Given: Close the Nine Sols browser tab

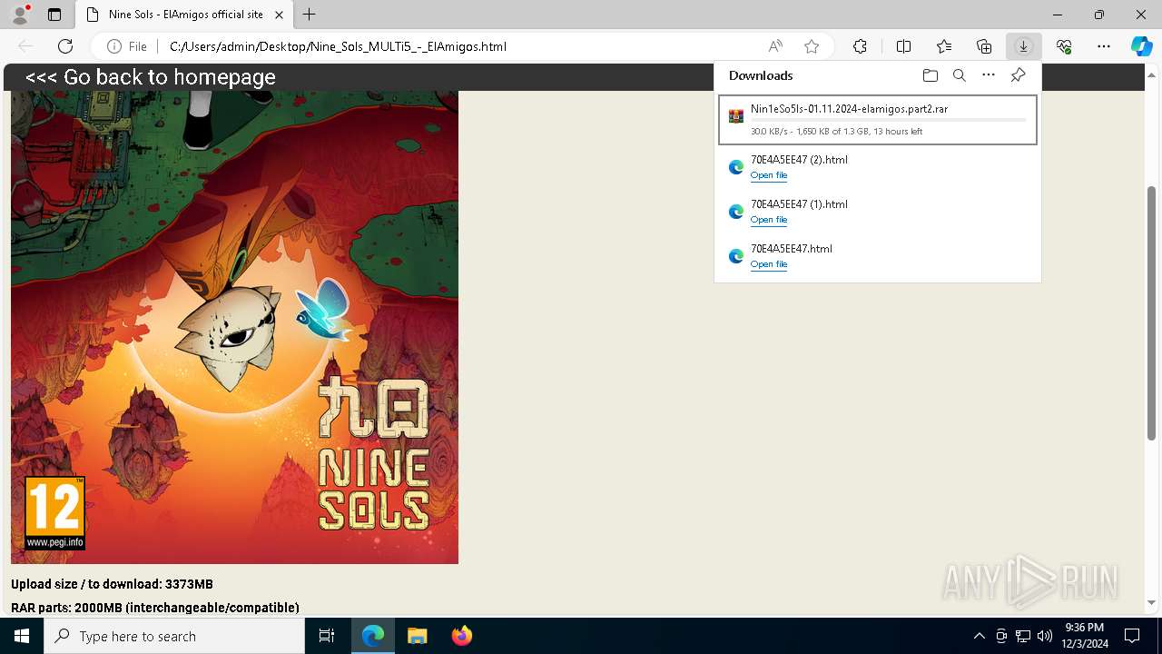Looking at the screenshot, I should click(x=279, y=15).
